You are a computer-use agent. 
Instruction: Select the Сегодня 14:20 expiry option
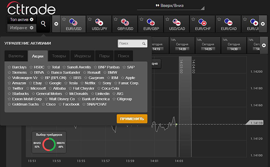[x=182, y=45]
